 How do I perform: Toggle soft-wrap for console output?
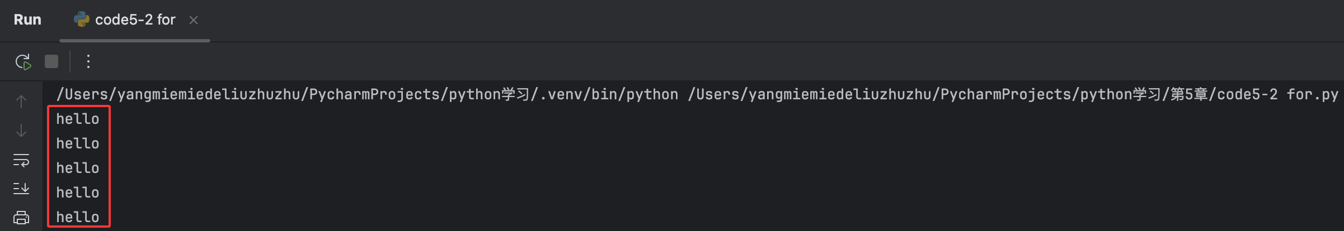point(21,160)
